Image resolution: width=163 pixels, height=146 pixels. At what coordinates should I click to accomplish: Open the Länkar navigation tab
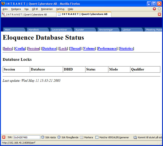click(132, 30)
